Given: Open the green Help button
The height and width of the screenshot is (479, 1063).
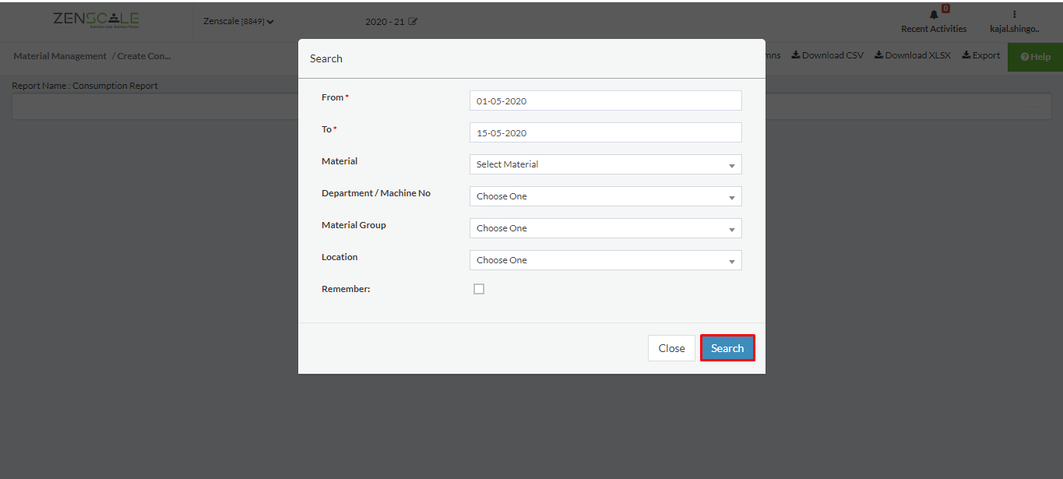Looking at the screenshot, I should [x=1035, y=57].
